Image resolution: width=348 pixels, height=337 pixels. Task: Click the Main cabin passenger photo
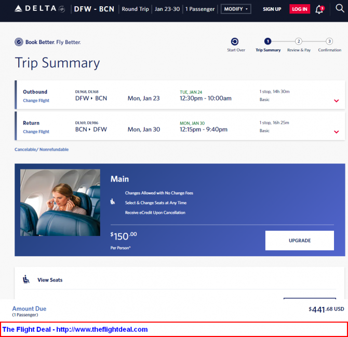[60, 203]
